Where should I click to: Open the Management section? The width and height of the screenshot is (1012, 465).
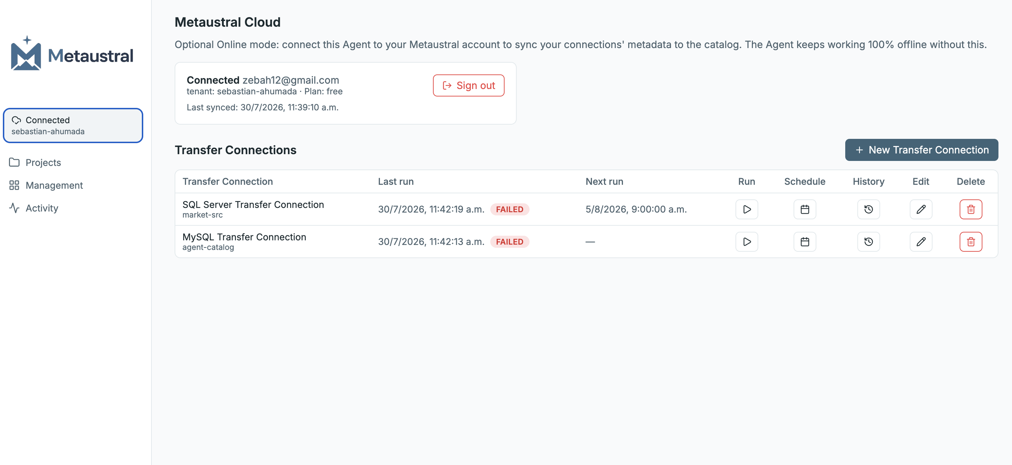[54, 185]
